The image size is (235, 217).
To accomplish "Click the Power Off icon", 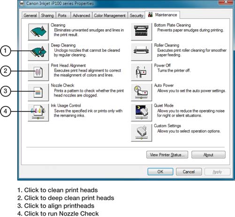I will point(141,72).
